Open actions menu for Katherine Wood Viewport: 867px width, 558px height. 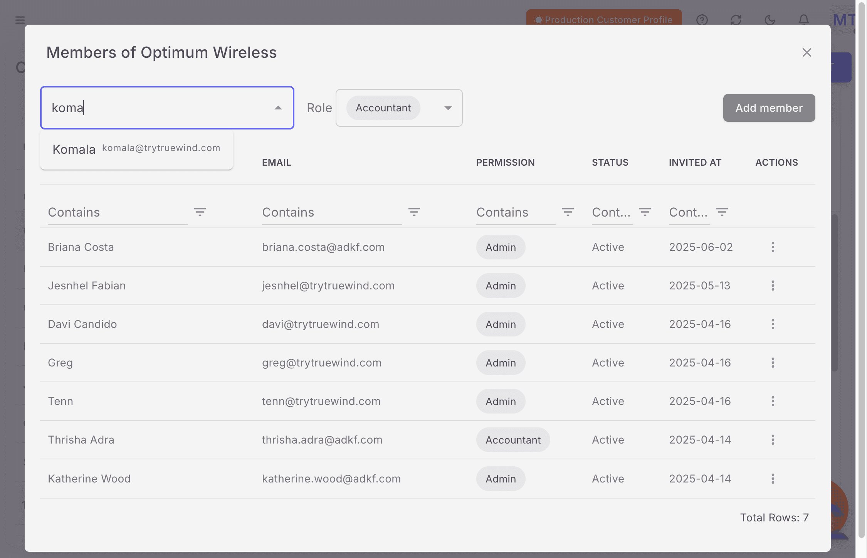(773, 479)
